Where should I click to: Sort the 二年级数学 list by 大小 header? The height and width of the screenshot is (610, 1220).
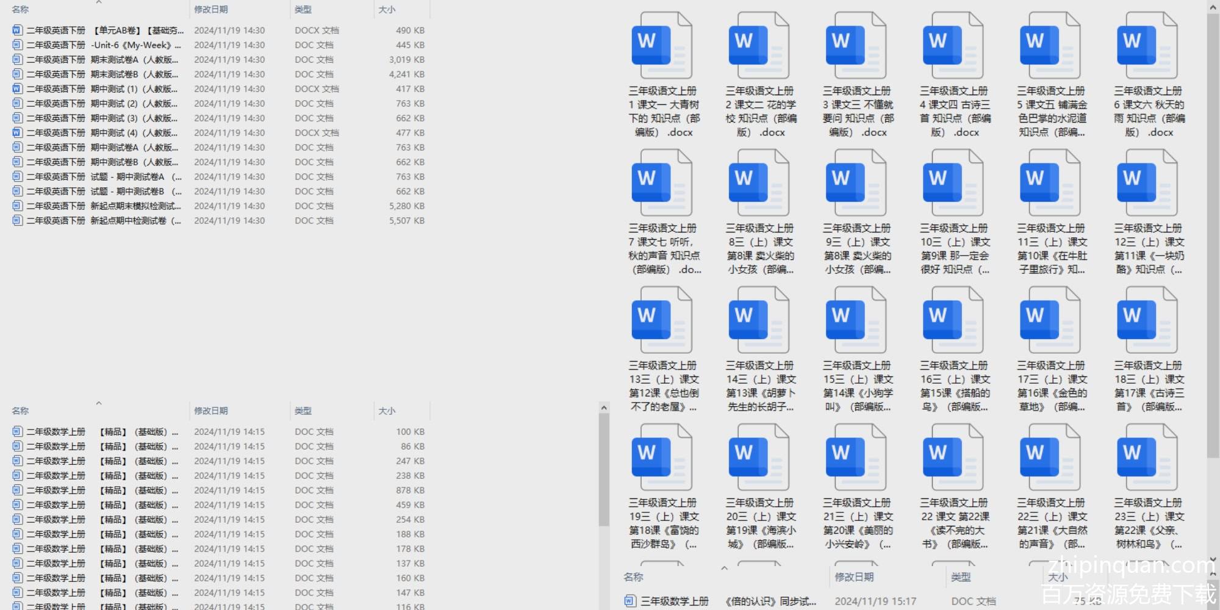click(387, 411)
